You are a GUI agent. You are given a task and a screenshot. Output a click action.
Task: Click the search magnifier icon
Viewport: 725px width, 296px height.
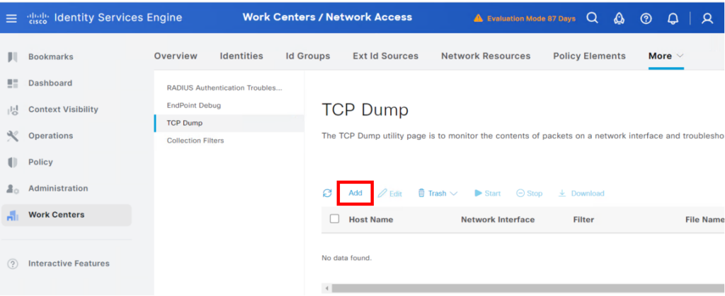click(592, 18)
